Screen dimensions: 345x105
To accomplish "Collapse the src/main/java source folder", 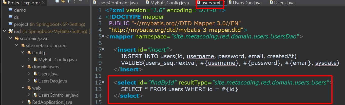I will [11, 38].
